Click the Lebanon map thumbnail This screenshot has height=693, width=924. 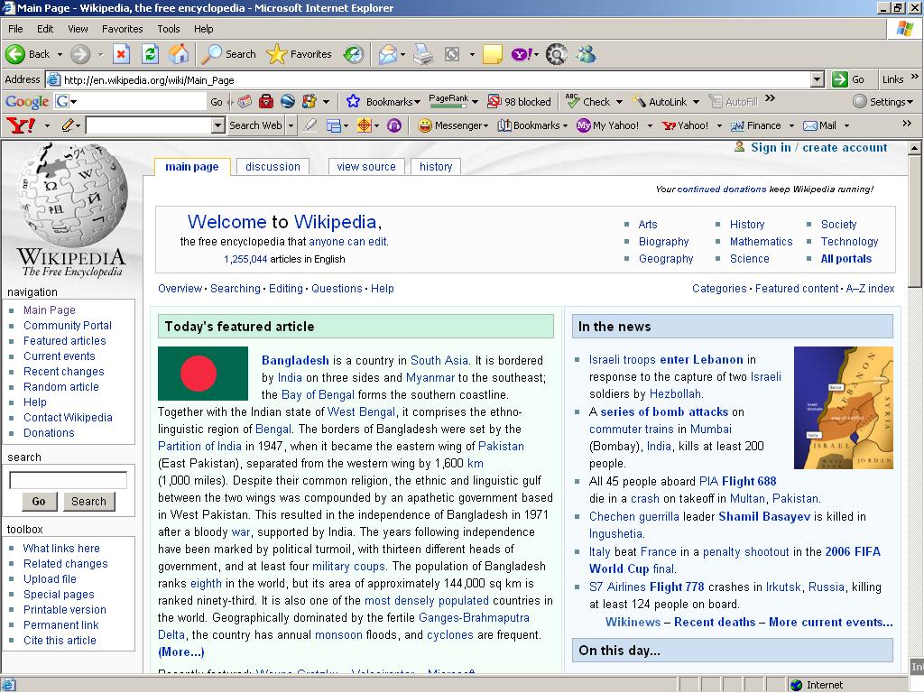click(844, 408)
